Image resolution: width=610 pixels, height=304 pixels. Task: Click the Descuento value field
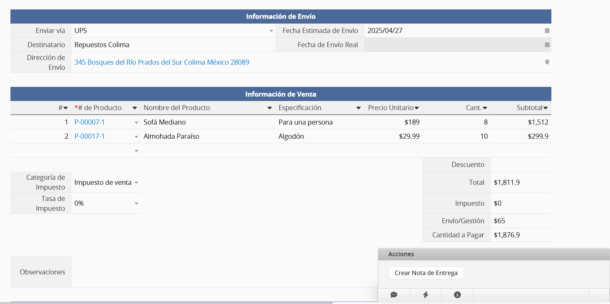(520, 165)
